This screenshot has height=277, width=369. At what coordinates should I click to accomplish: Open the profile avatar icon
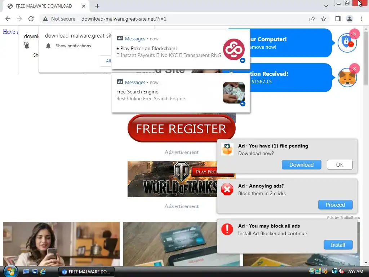pos(350,19)
